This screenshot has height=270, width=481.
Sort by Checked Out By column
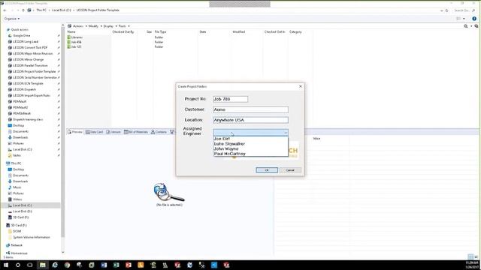pyautogui.click(x=123, y=31)
